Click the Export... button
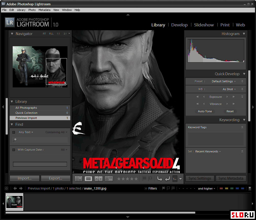The height and width of the screenshot is (220, 256). tap(56, 179)
